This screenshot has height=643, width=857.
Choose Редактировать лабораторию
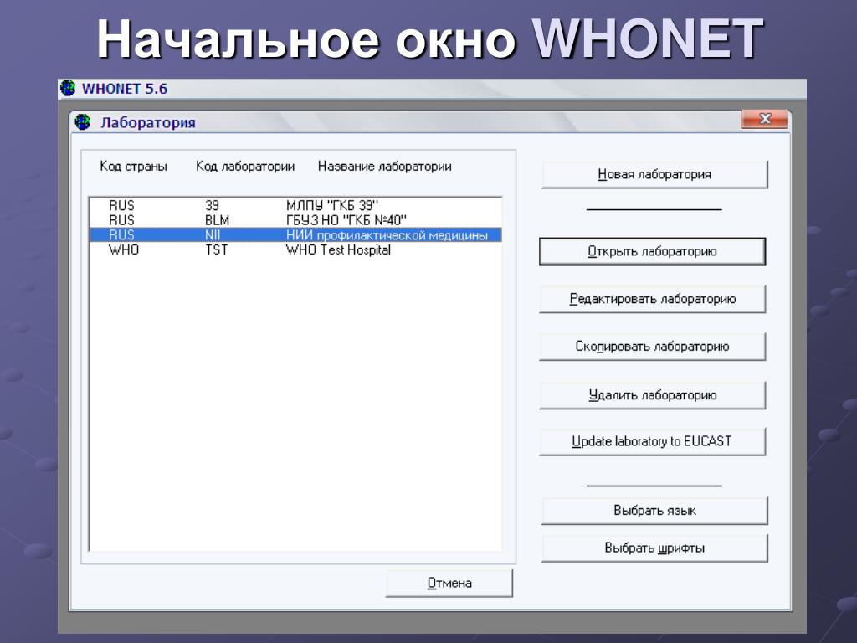pyautogui.click(x=652, y=299)
